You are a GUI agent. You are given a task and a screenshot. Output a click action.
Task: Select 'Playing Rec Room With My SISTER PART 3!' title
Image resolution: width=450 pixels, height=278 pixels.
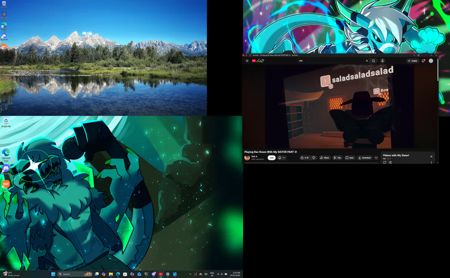(x=270, y=152)
